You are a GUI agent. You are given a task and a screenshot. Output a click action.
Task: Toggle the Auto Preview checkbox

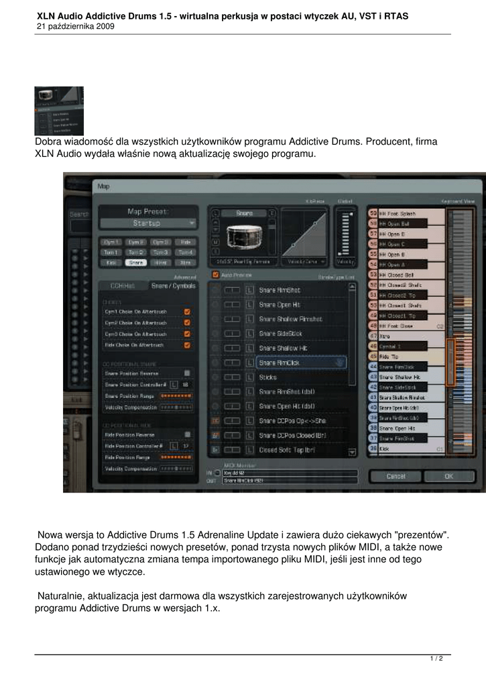215,275
